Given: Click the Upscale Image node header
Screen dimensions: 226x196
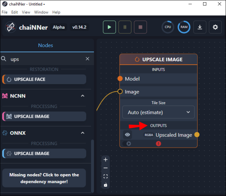Looking at the screenshot, I should [159, 59].
